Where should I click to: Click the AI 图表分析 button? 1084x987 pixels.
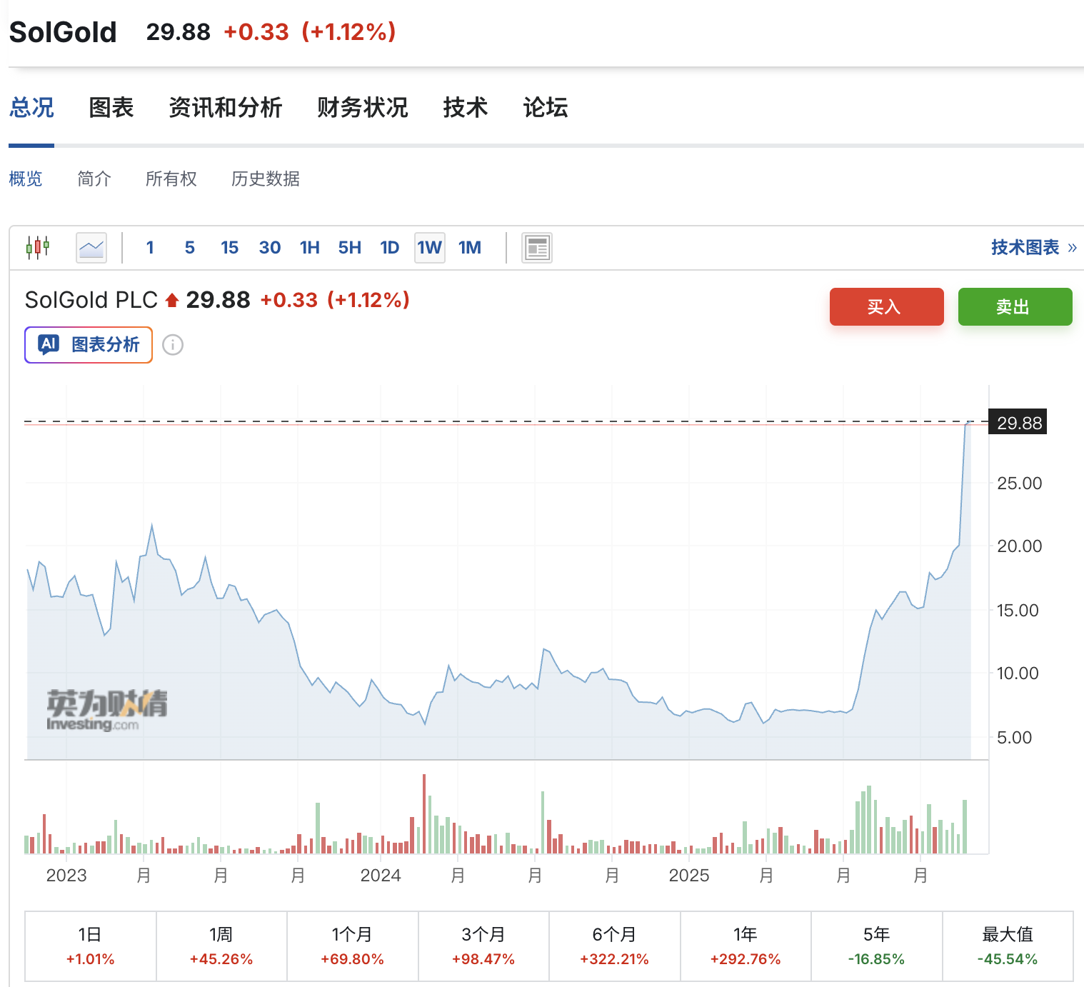click(x=89, y=345)
